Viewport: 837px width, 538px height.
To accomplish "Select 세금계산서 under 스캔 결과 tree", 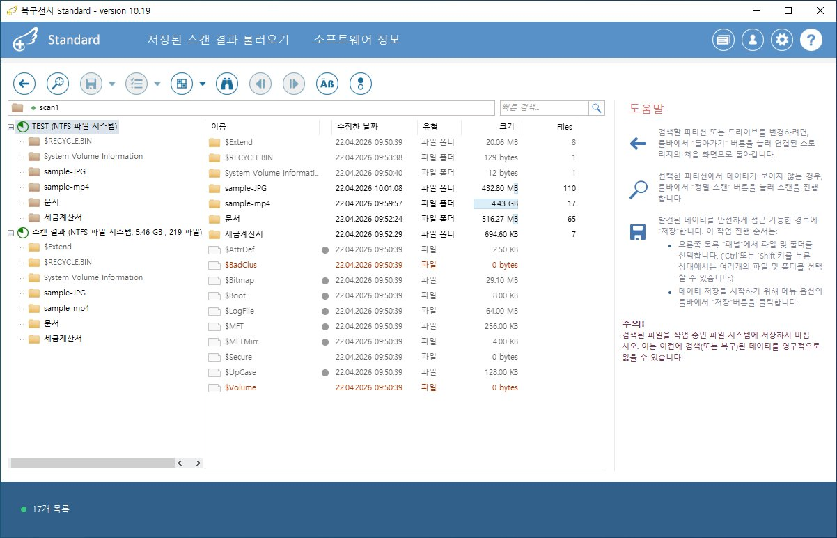I will pos(63,339).
